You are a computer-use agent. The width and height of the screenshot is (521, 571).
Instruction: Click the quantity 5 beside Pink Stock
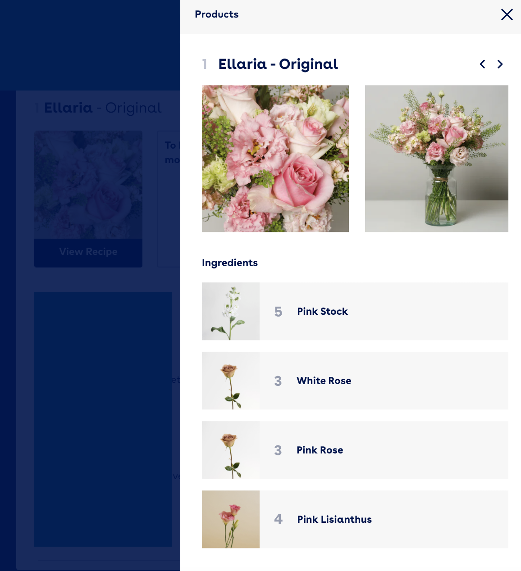[279, 312]
